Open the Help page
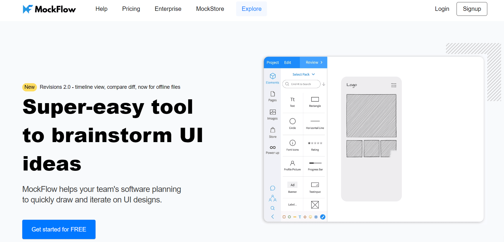Image resolution: width=504 pixels, height=242 pixels. click(x=101, y=9)
